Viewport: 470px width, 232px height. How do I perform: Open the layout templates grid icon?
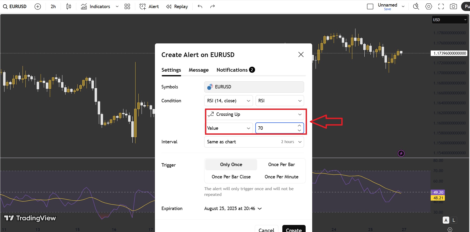(127, 7)
